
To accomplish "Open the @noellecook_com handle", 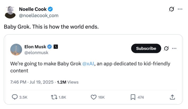I will click(x=38, y=16).
